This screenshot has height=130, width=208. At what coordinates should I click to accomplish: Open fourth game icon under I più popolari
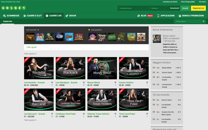pyautogui.click(x=122, y=37)
